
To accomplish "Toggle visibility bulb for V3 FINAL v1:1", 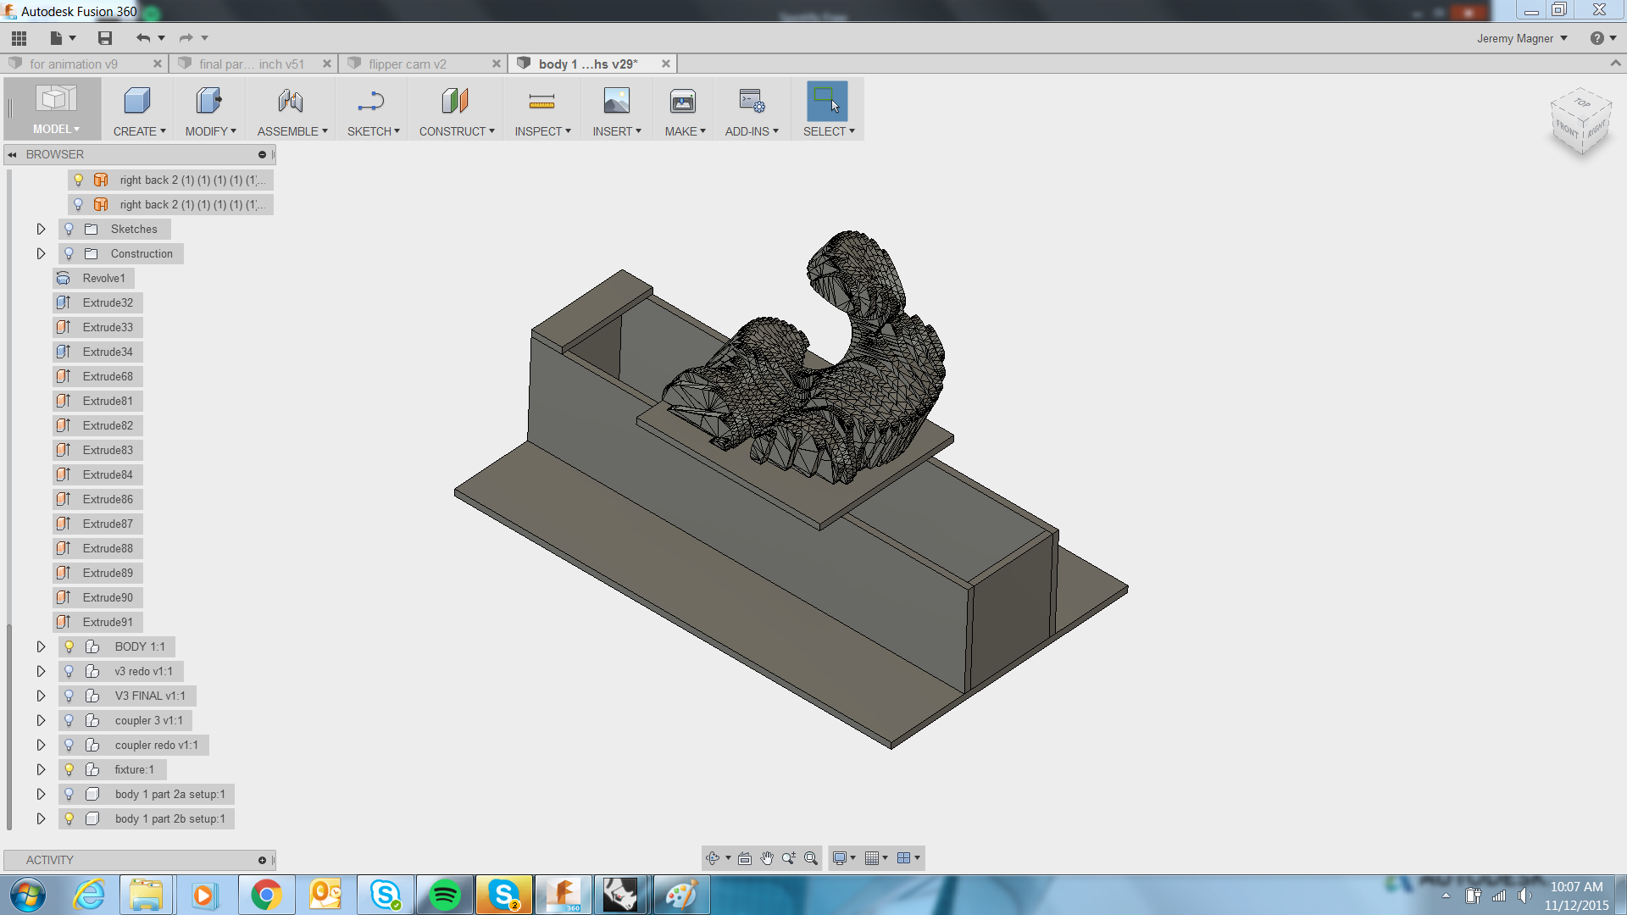I will point(69,696).
